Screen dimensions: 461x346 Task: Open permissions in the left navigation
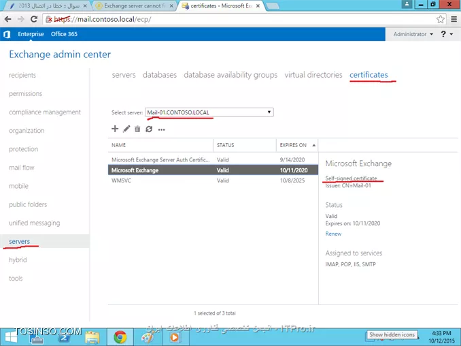coord(25,93)
